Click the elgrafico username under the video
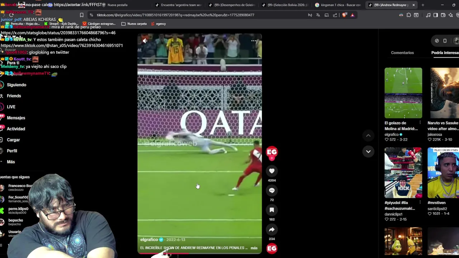Viewport: 459px width, 258px height. 149,240
